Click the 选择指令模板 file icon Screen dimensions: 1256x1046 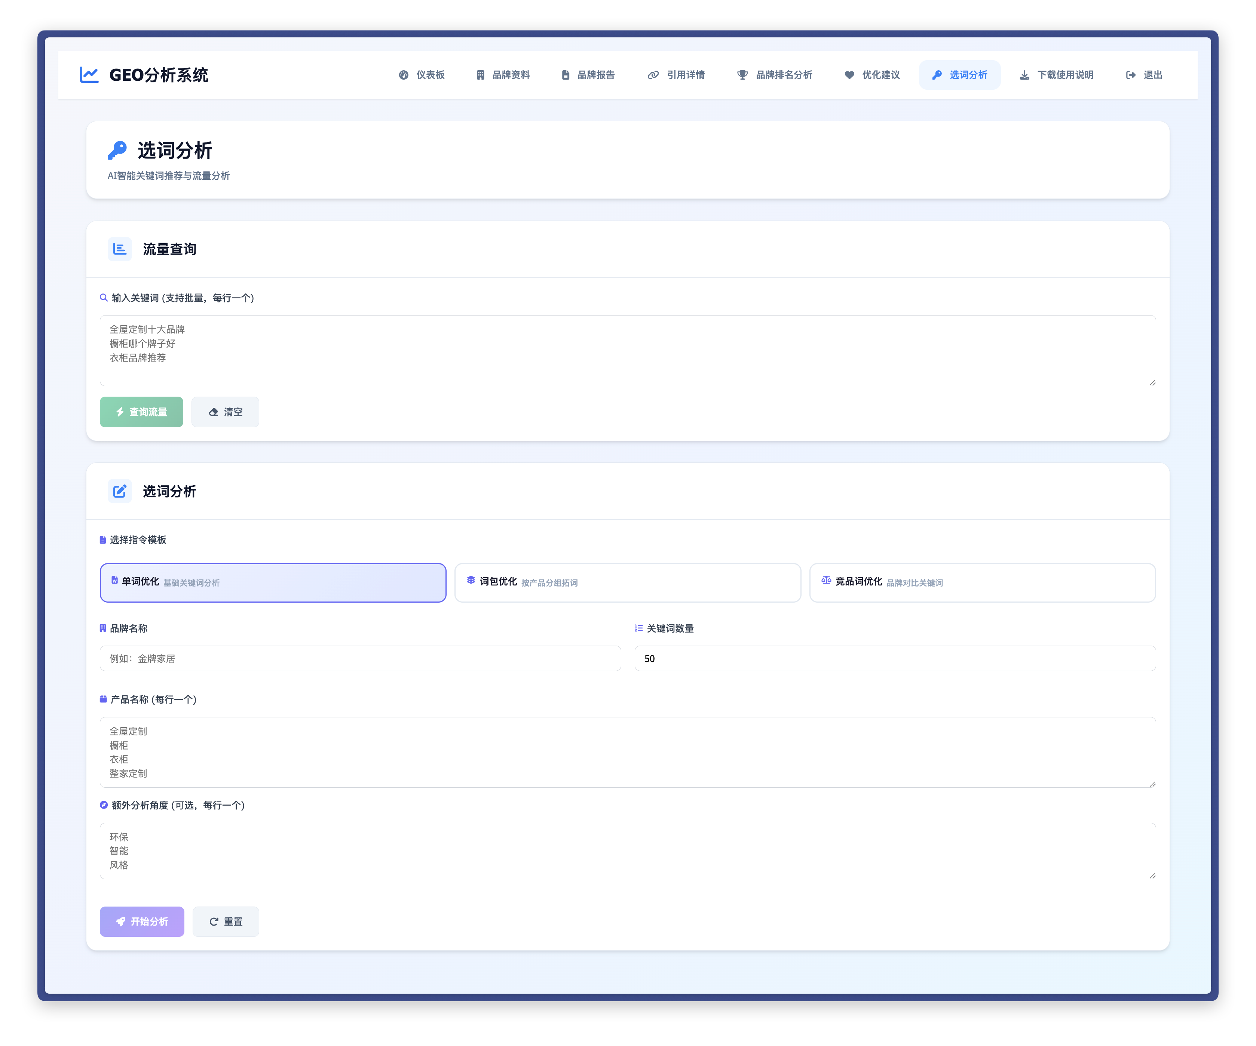click(x=103, y=540)
